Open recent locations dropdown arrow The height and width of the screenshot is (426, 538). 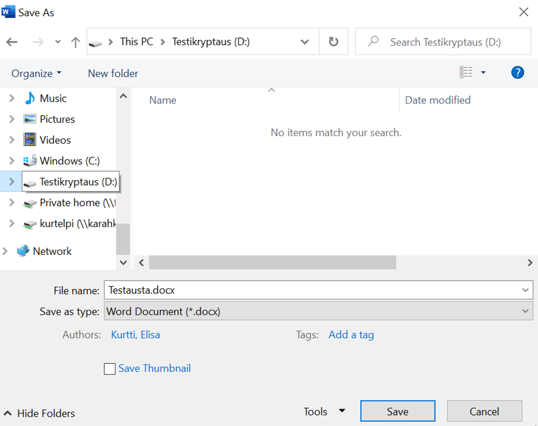pos(58,42)
